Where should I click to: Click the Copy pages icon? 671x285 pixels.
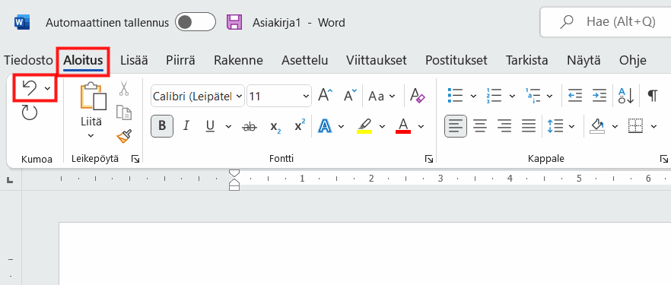coord(124,112)
